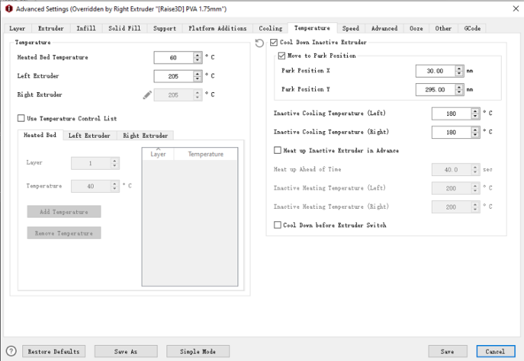
Task: Decrease Inactive Cooling Temperature (Left) spinner
Action: click(476, 116)
